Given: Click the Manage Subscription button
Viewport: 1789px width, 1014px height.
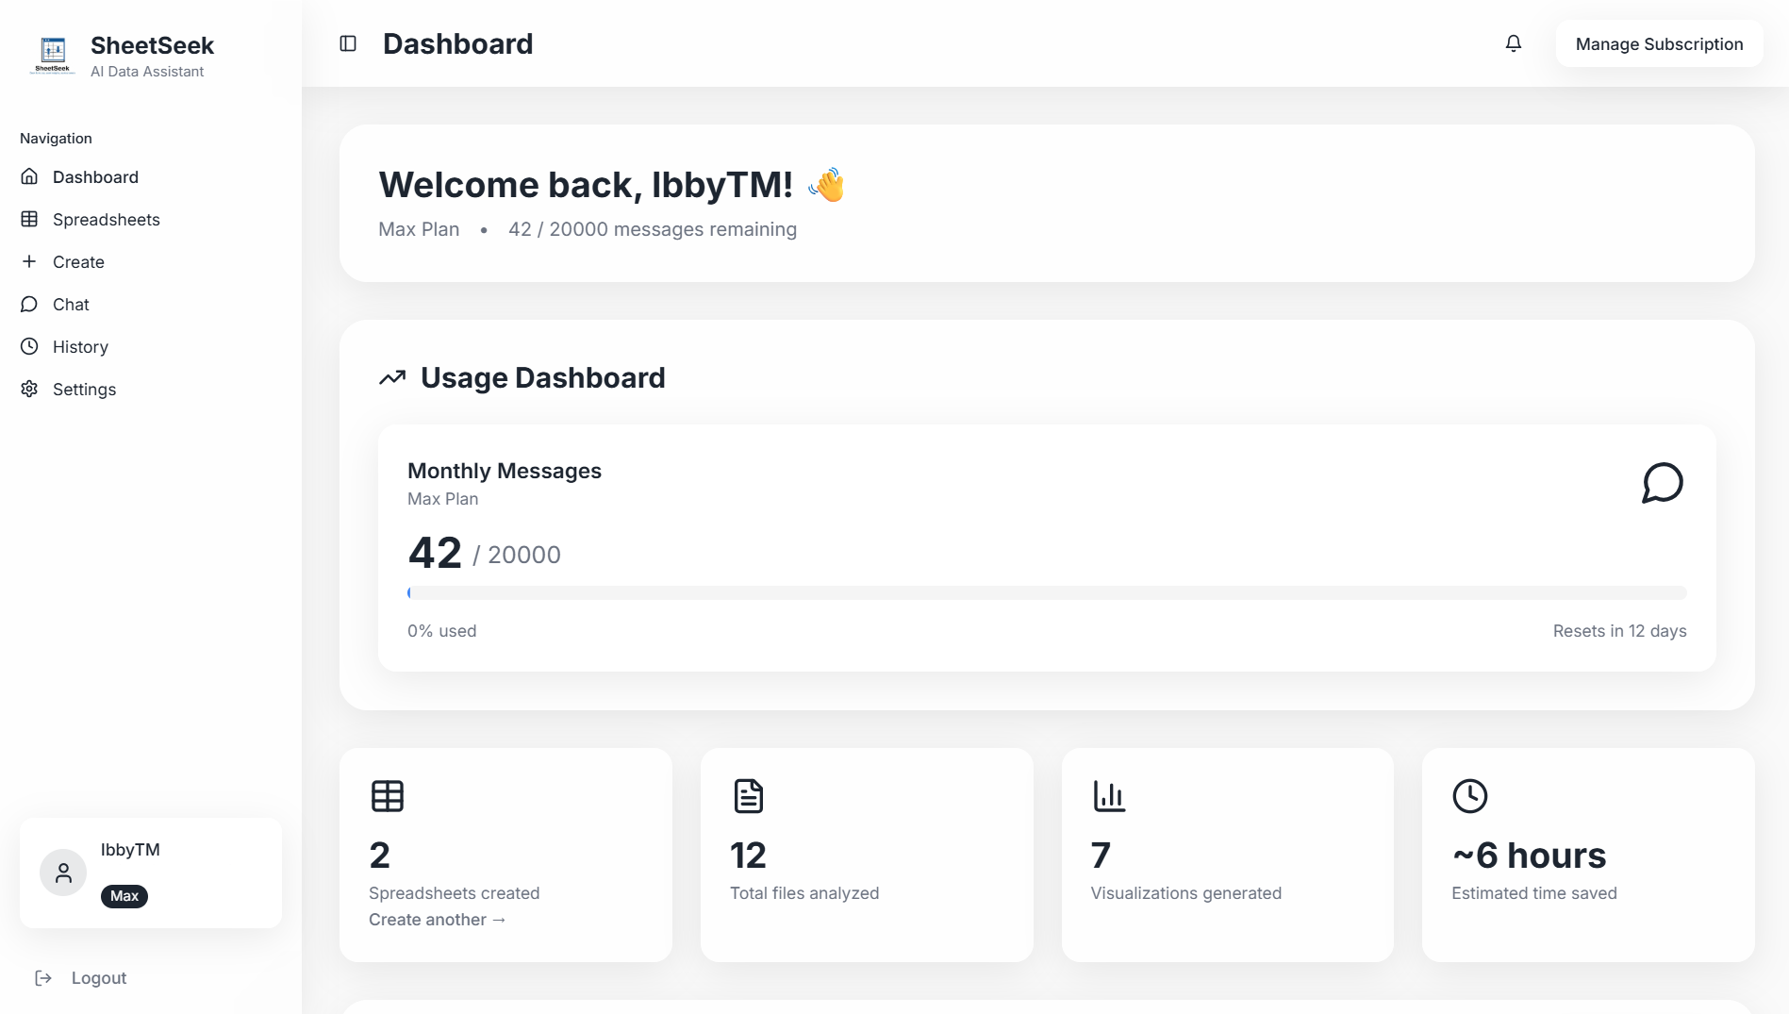Looking at the screenshot, I should click(x=1659, y=43).
